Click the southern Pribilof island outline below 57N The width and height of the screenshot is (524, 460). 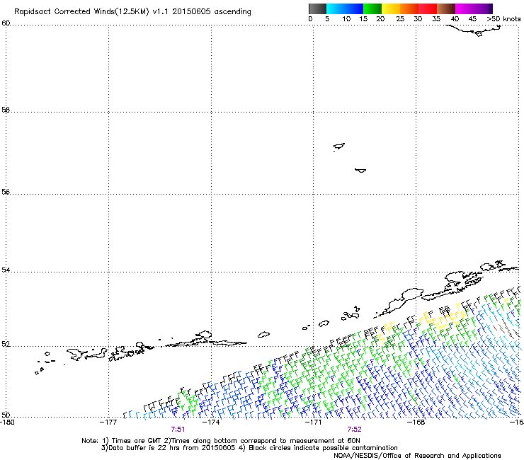click(360, 171)
